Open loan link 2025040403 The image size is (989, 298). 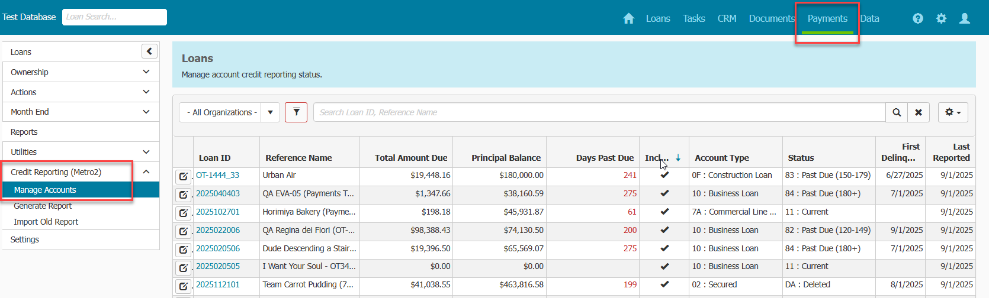pyautogui.click(x=218, y=193)
